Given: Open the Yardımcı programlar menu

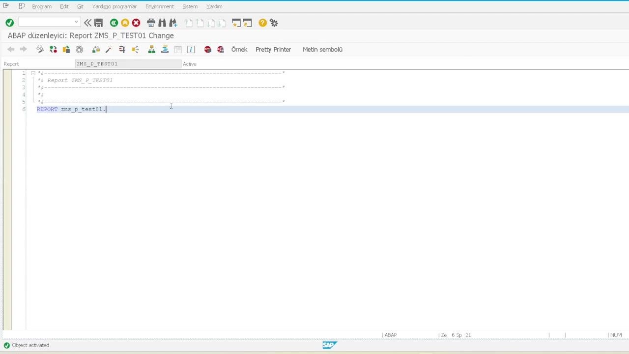Looking at the screenshot, I should pos(114,6).
